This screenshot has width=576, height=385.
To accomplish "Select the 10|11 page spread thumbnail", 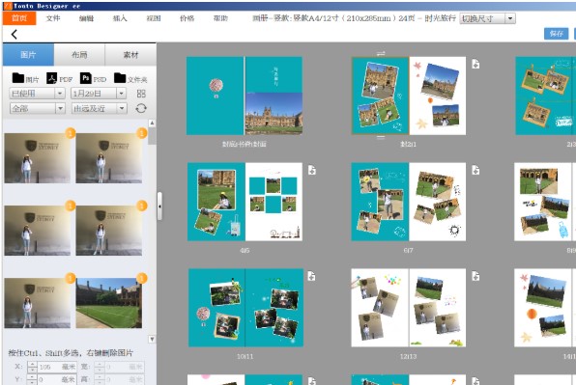I will coord(245,308).
